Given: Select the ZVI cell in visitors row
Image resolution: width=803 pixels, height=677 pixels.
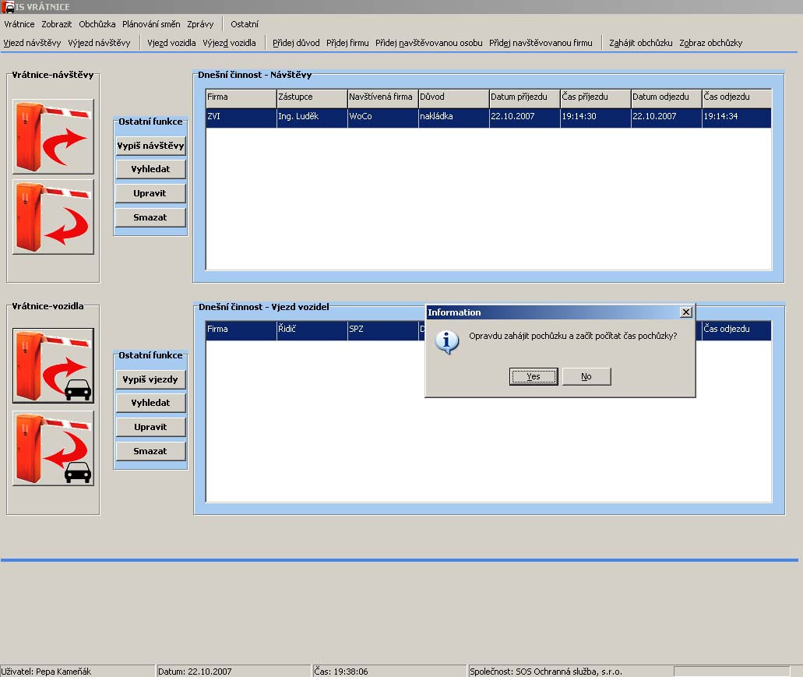Looking at the screenshot, I should pyautogui.click(x=241, y=118).
